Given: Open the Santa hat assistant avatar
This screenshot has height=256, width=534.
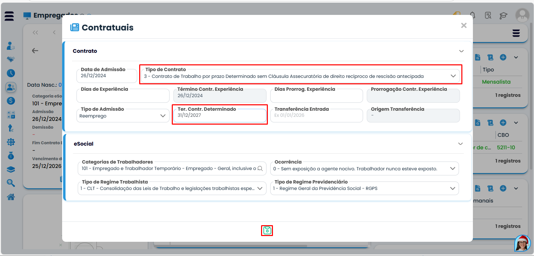Looking at the screenshot, I should pyautogui.click(x=522, y=243).
